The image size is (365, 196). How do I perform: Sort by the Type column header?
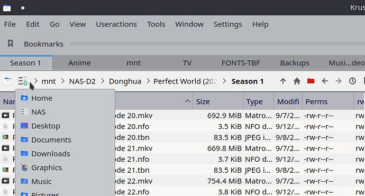click(x=258, y=101)
